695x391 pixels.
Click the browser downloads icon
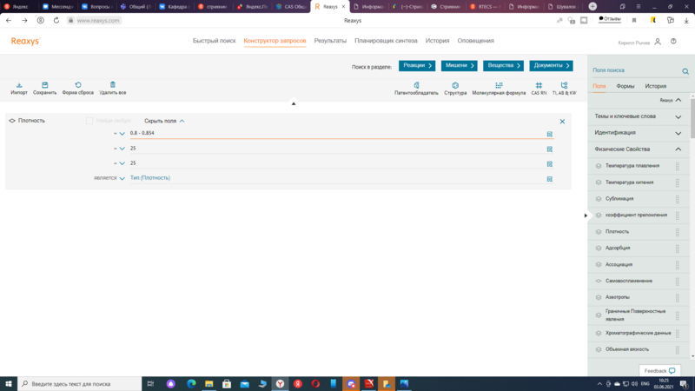click(x=686, y=20)
